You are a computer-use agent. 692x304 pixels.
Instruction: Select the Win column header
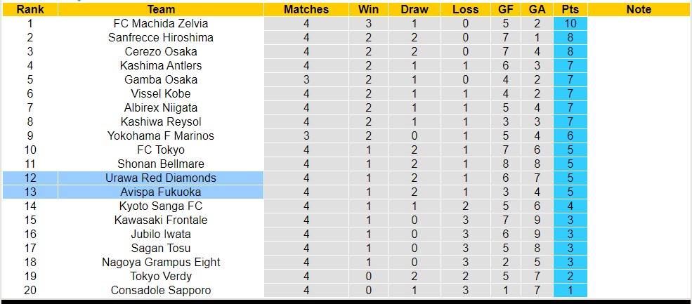[368, 10]
